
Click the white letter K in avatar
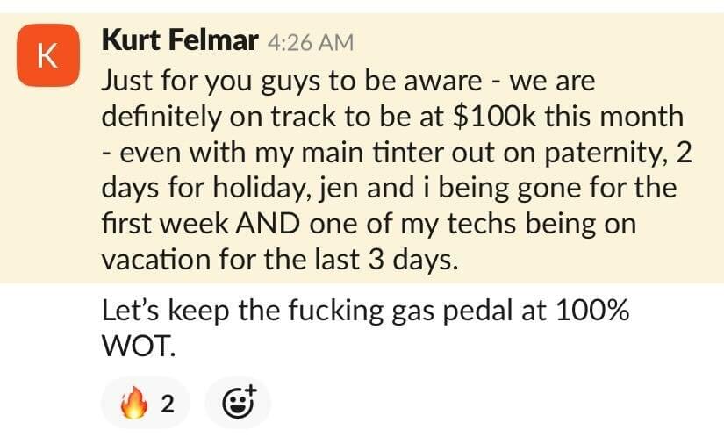[47, 56]
